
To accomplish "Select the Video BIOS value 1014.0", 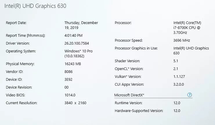I will click(70, 95).
